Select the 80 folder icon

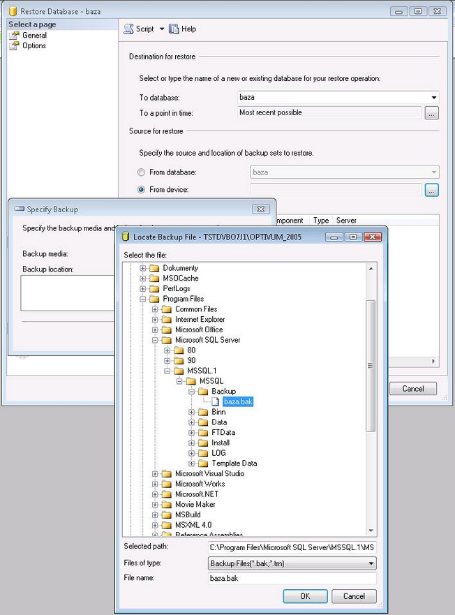(179, 350)
